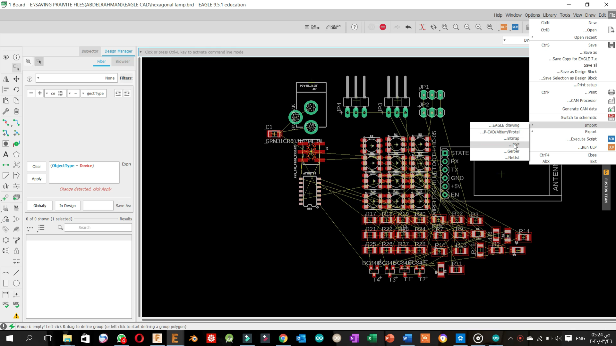Open the equals operator dropdown
Viewport: 616px width, 346px height.
73,94
